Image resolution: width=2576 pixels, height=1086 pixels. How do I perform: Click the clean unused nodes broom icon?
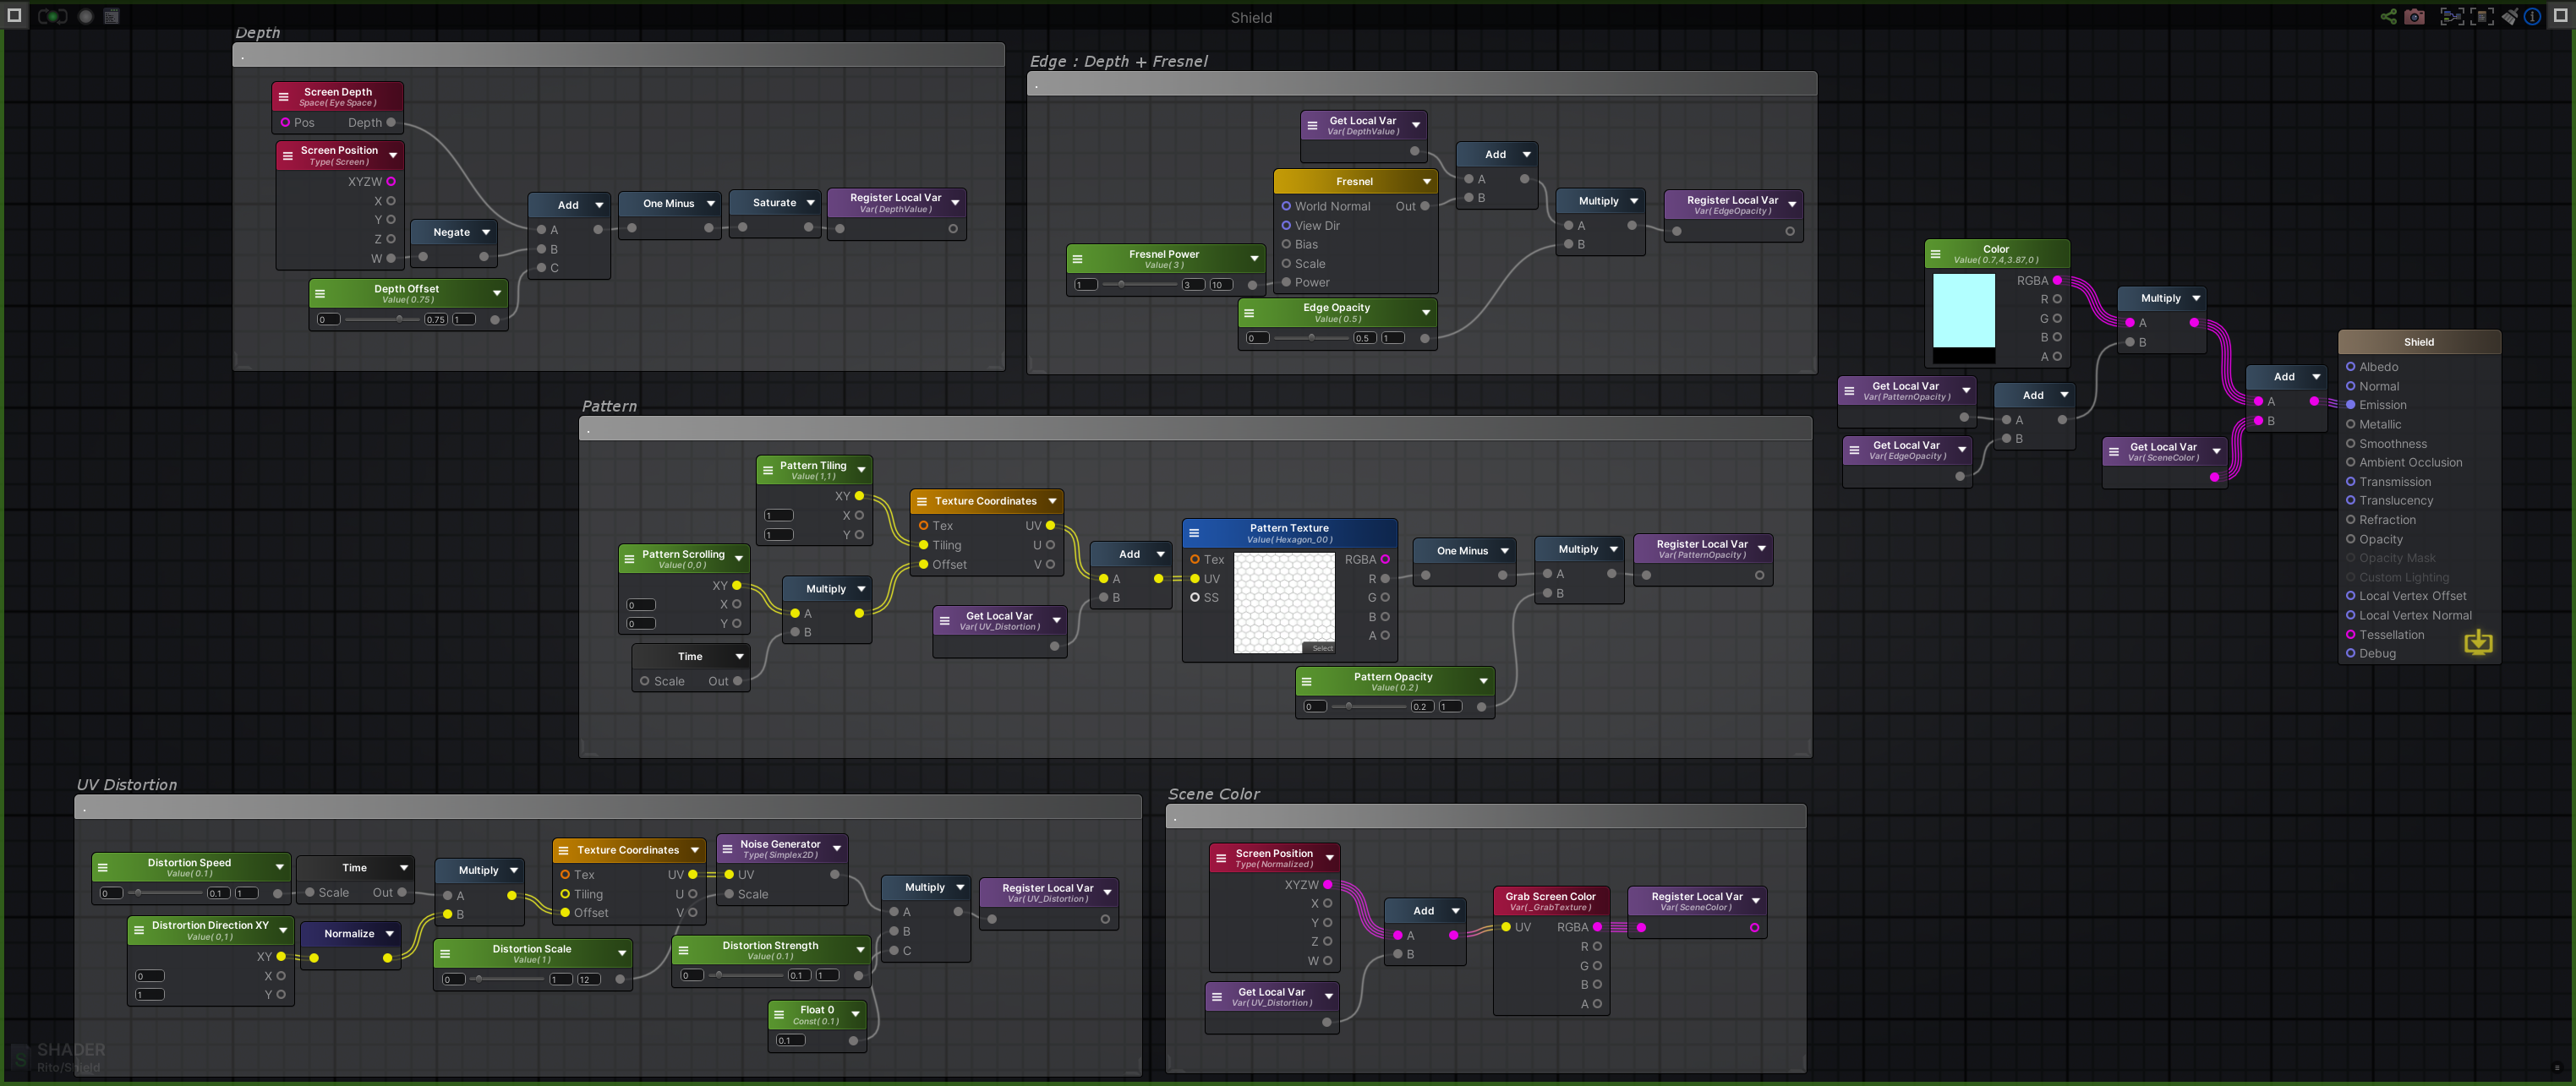(2510, 16)
